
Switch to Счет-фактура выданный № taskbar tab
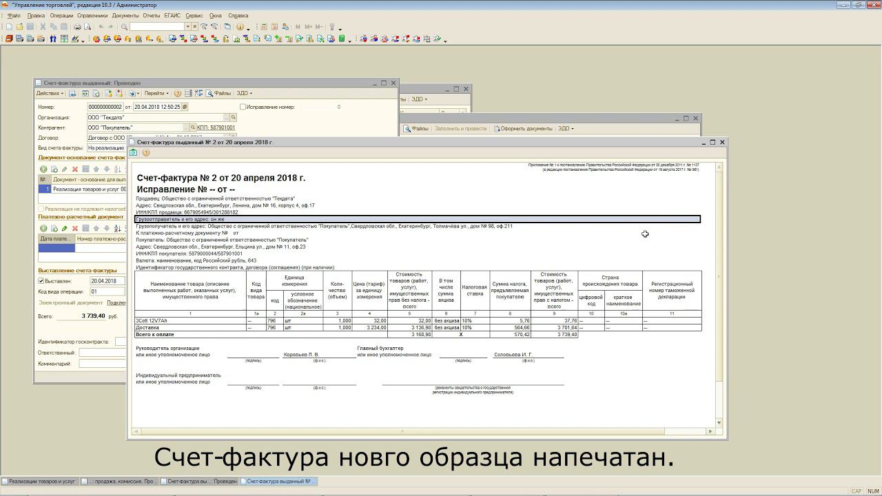coord(279,482)
